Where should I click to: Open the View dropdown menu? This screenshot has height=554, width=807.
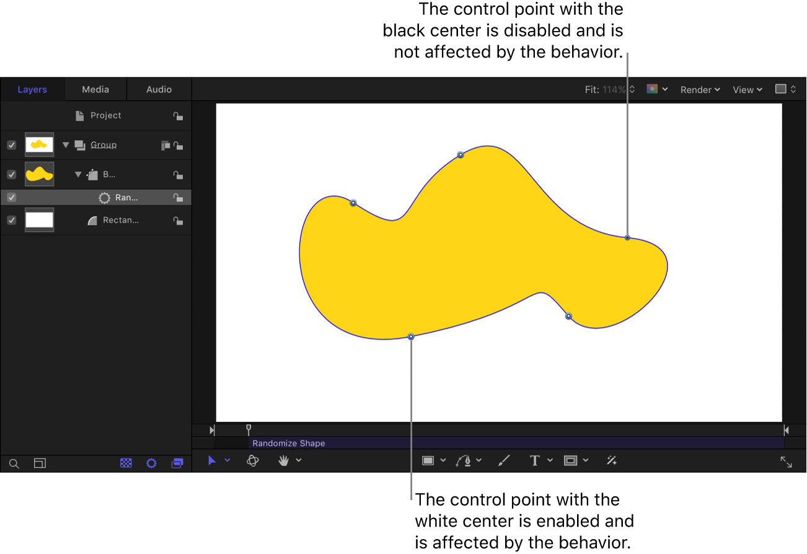[x=747, y=89]
